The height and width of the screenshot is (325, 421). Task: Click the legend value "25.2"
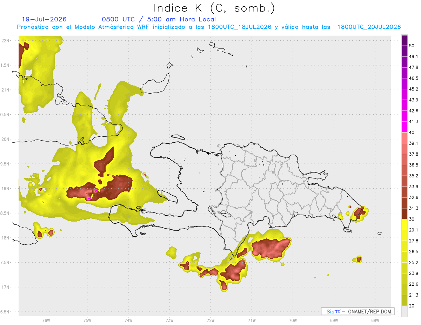[413, 263]
